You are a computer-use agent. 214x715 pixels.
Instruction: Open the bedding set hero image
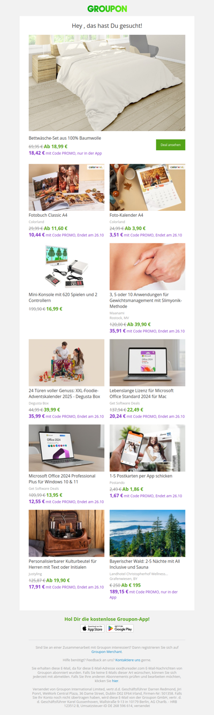(107, 83)
